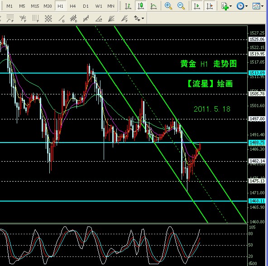This screenshot has height=266, width=268.
Task: Toggle the chart auto scroll icon
Action: click(197, 6)
